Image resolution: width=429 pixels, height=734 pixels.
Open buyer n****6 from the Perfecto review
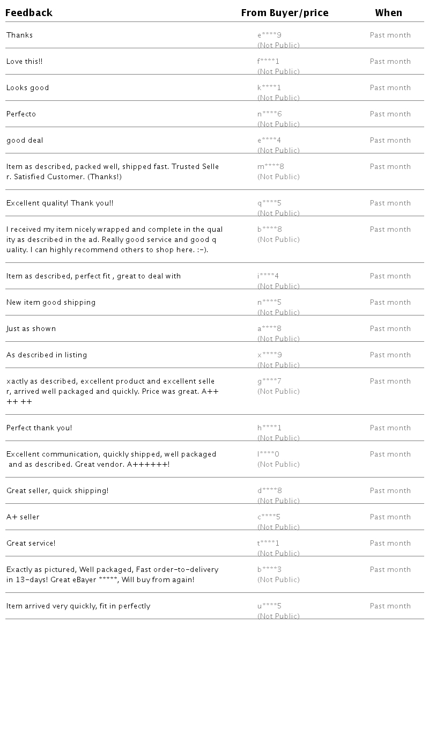(x=269, y=114)
